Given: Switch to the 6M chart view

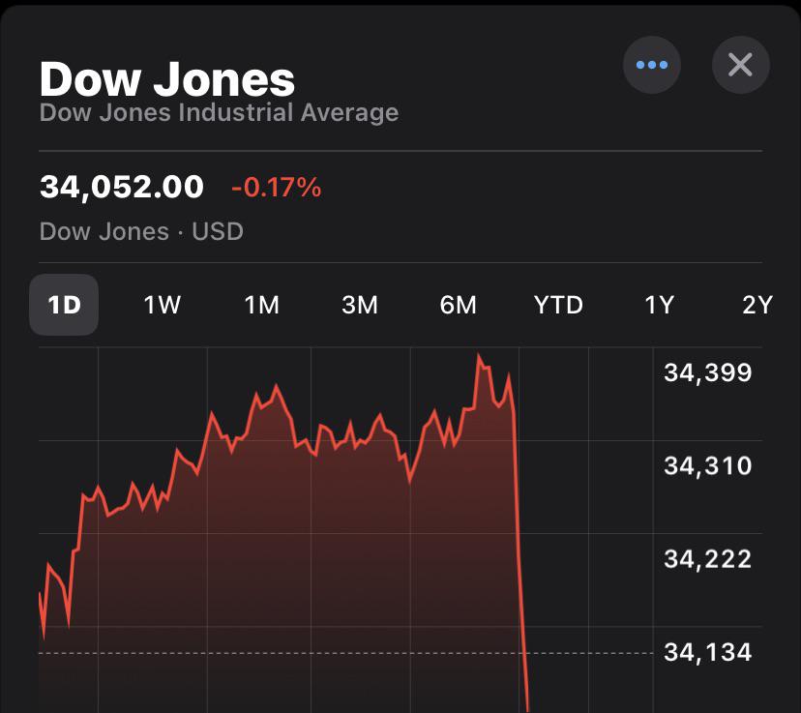Looking at the screenshot, I should [459, 305].
